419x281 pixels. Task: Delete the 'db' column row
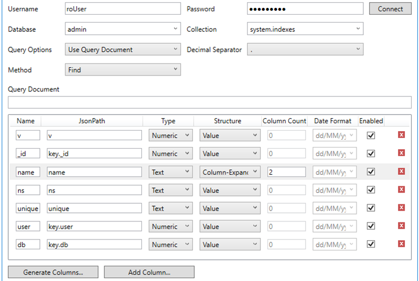tap(401, 244)
